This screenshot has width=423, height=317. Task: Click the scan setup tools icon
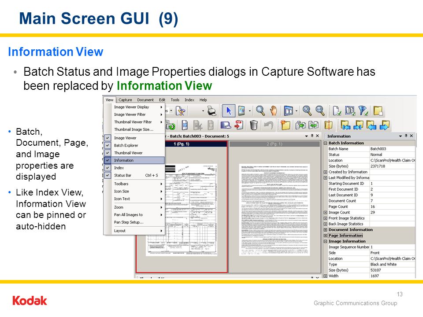coord(181,111)
